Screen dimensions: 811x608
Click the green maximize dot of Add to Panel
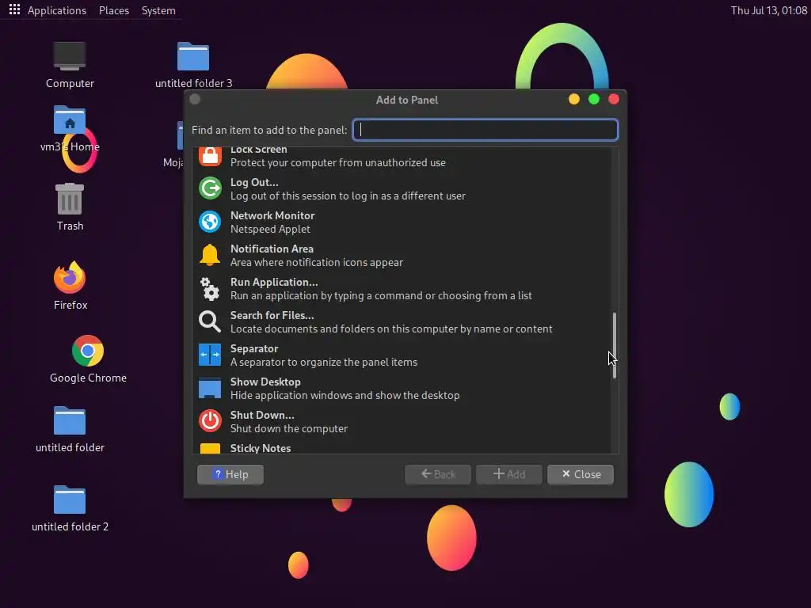pyautogui.click(x=594, y=99)
